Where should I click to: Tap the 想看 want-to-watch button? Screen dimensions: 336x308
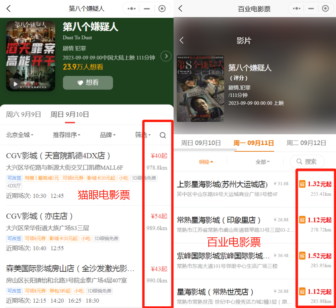(88, 83)
